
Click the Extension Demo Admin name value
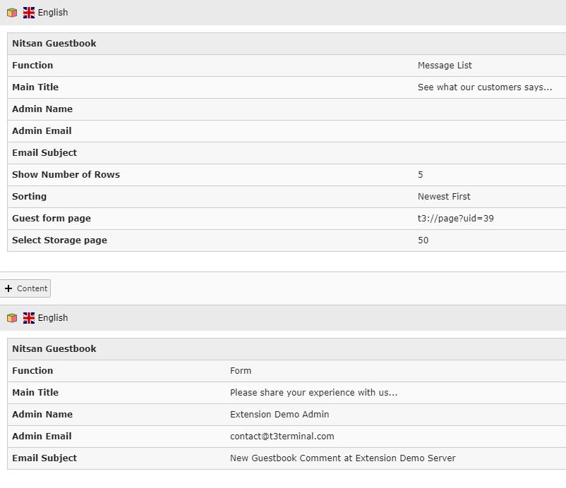click(x=279, y=415)
